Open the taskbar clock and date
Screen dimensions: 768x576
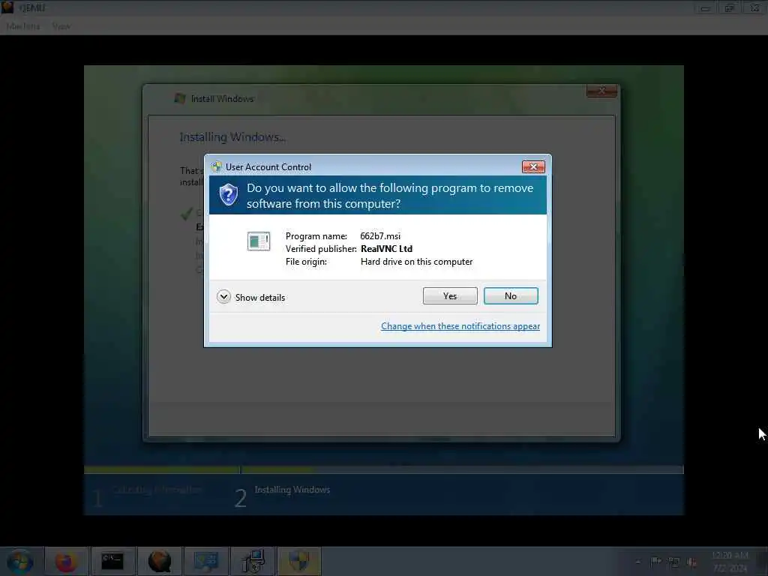tap(730, 562)
